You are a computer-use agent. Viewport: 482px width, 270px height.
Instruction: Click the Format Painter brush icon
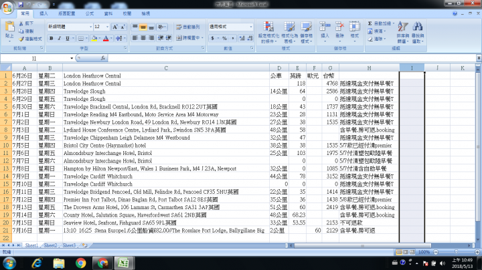21,39
